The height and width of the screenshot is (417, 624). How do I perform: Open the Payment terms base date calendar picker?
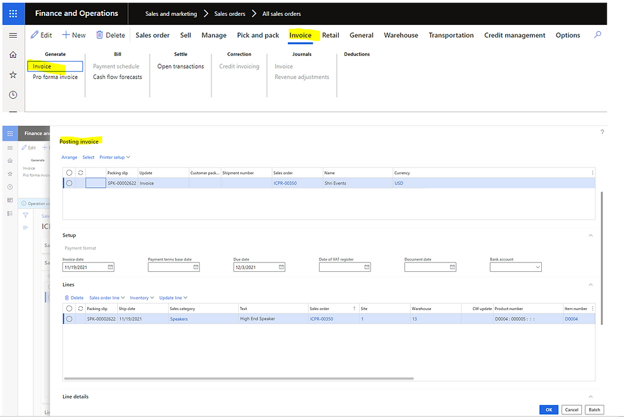coord(196,267)
